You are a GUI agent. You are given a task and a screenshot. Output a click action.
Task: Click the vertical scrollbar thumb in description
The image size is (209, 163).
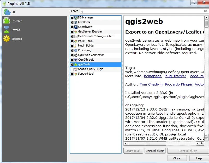[x=206, y=23]
